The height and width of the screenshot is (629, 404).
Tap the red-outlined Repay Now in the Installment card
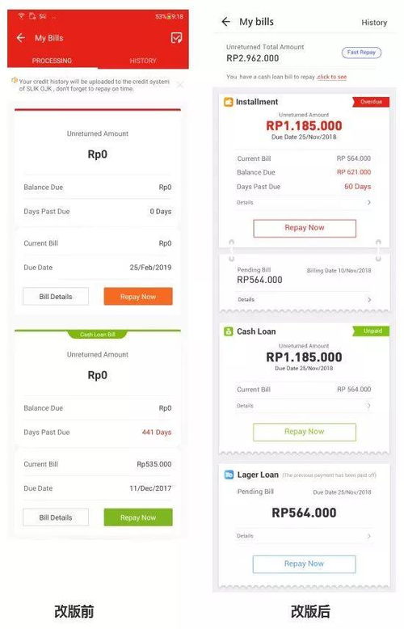point(305,228)
